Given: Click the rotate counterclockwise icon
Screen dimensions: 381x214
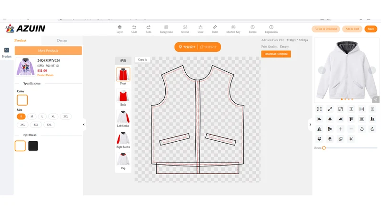Looking at the screenshot, I should (362, 129).
